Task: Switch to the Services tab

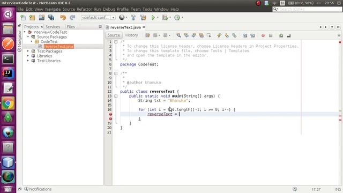Action: [53, 27]
